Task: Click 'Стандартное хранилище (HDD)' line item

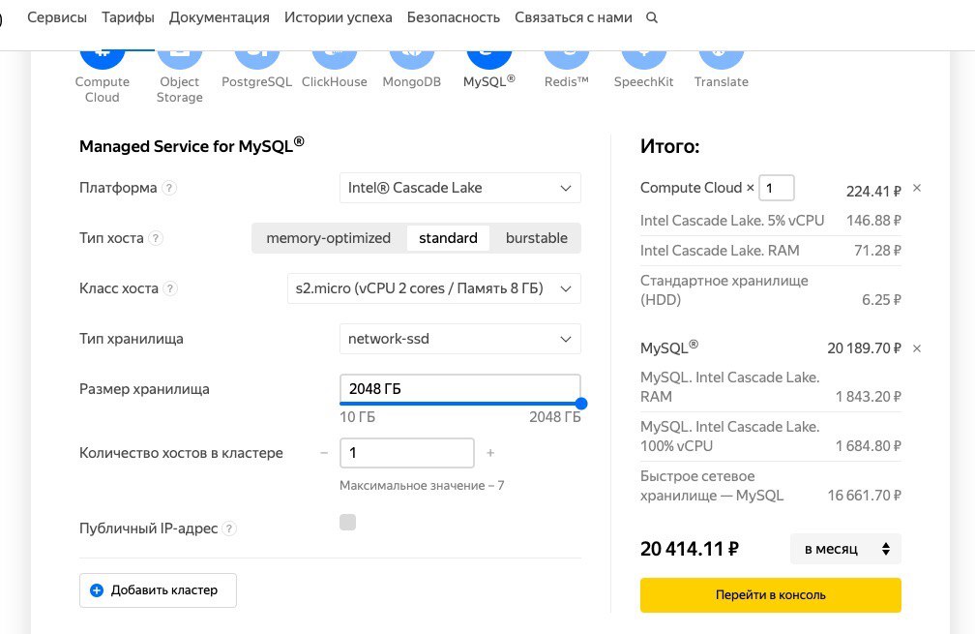Action: click(x=724, y=290)
